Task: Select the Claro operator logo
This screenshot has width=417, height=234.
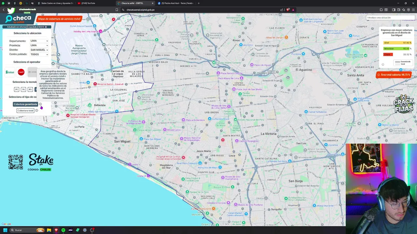Action: tap(21, 72)
